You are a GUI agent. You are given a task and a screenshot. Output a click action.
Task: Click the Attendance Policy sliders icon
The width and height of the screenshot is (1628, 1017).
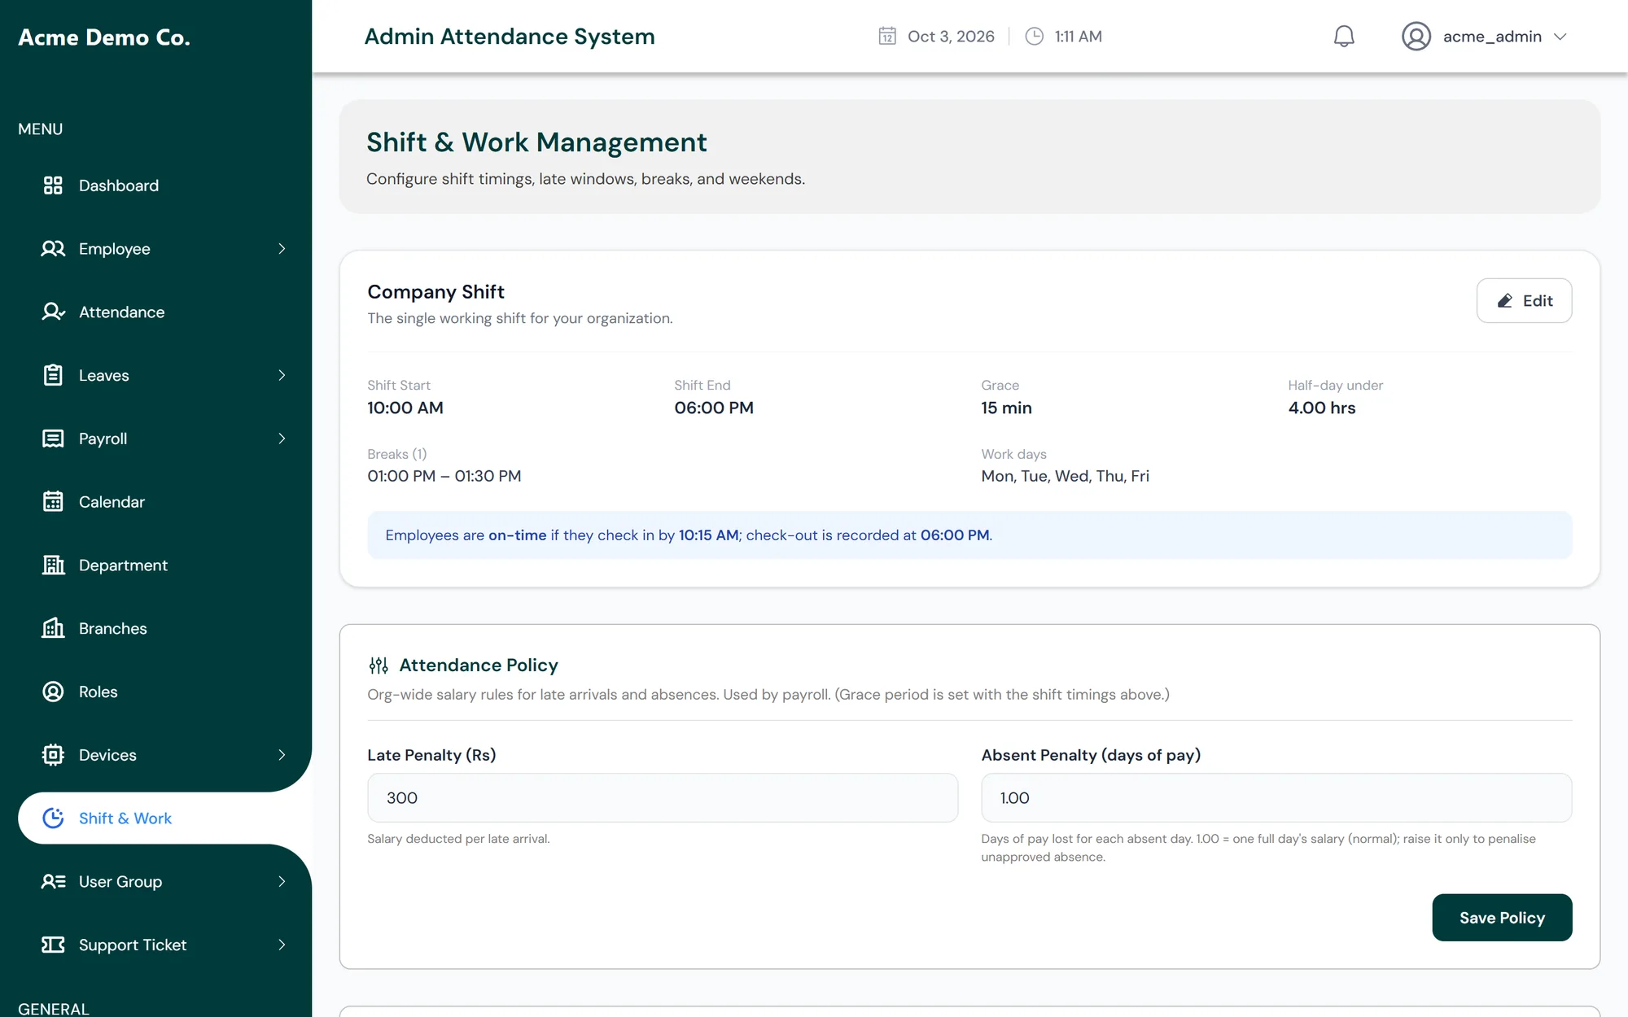(379, 666)
